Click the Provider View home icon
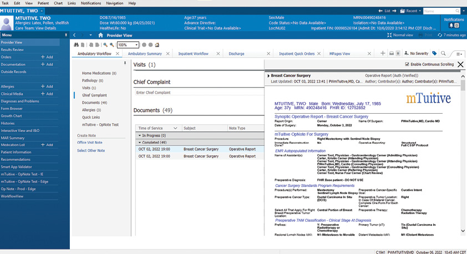 [x=101, y=35]
